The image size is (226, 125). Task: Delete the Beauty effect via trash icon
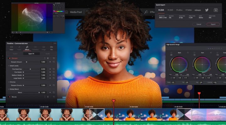(x=48, y=97)
